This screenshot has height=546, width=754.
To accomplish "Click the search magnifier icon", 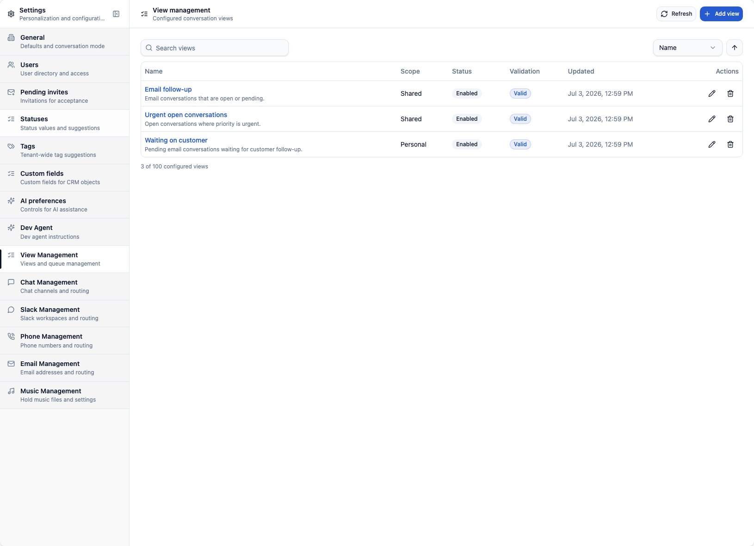I will tap(149, 48).
